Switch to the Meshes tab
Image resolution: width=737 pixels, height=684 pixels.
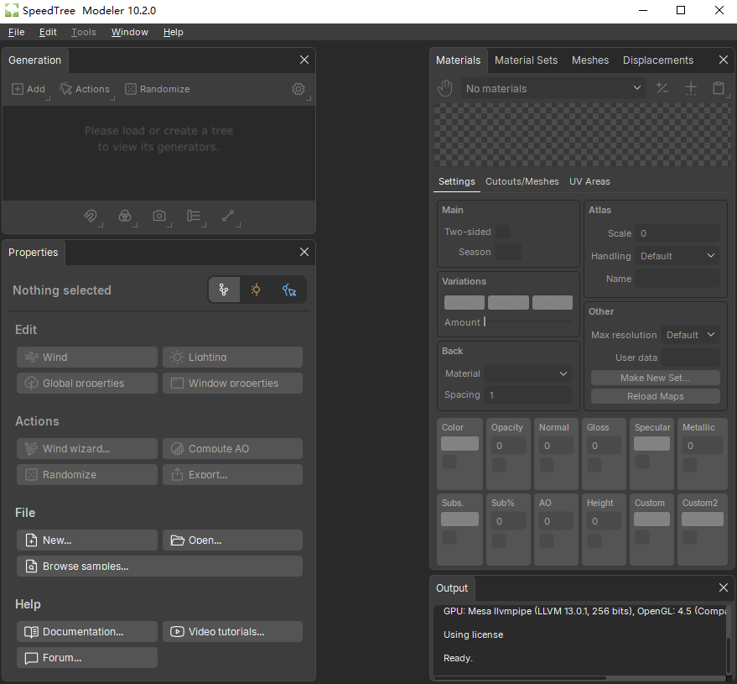tap(590, 60)
